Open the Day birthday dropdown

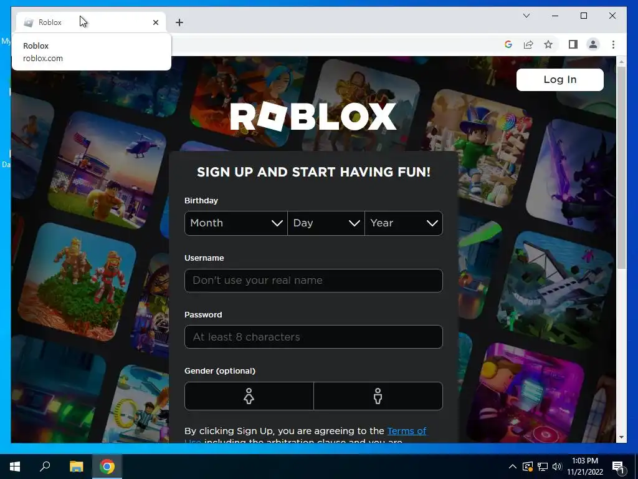(326, 223)
